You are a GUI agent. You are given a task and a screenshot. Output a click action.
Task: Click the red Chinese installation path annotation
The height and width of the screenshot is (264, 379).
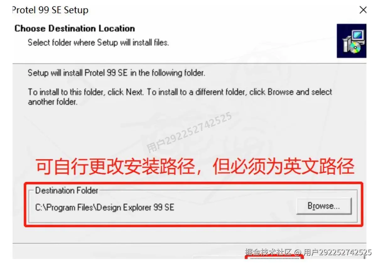tap(195, 166)
